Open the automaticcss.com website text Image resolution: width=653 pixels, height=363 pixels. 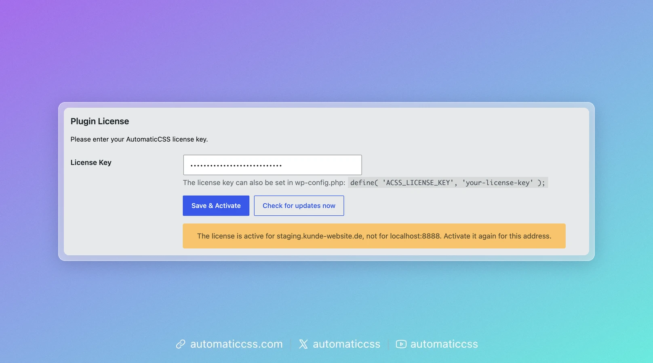tap(236, 344)
